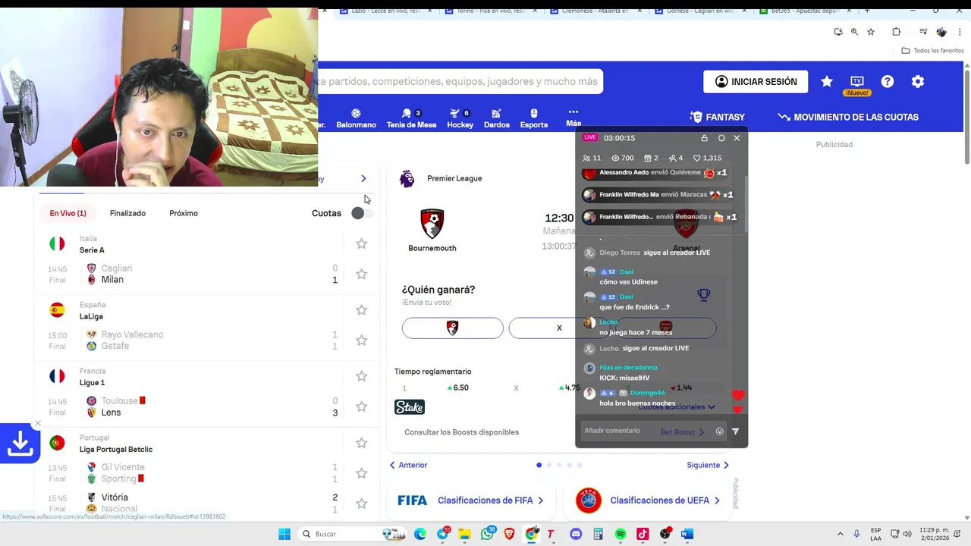Open the browser extensions puzzle icon
971x546 pixels.
point(896,32)
